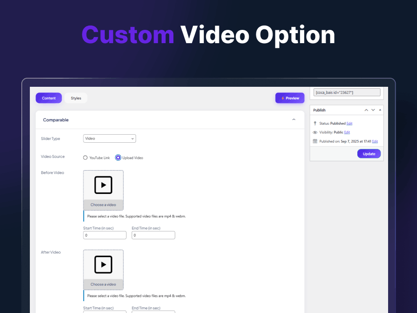Click the calendar icon next to Published on

(315, 141)
